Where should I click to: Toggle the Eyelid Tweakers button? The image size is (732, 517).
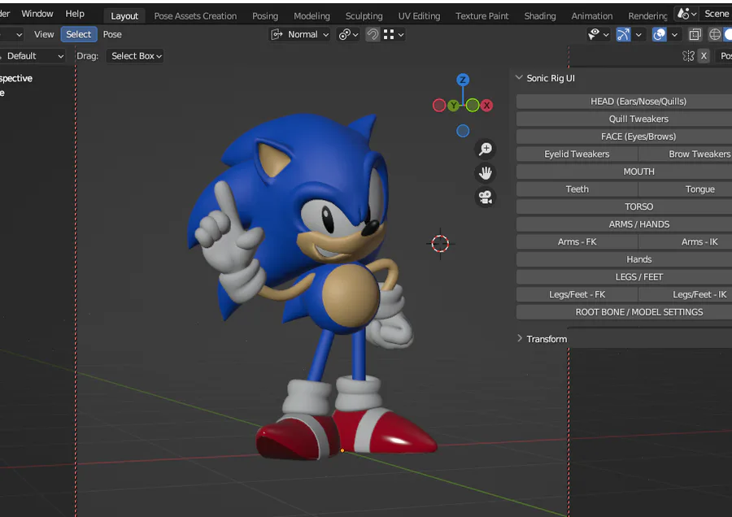click(x=577, y=154)
